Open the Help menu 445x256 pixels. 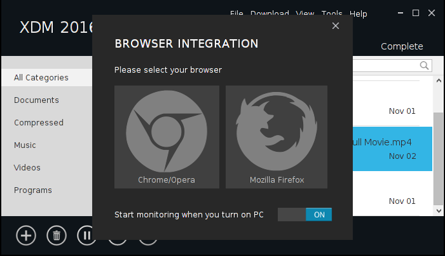tap(358, 14)
